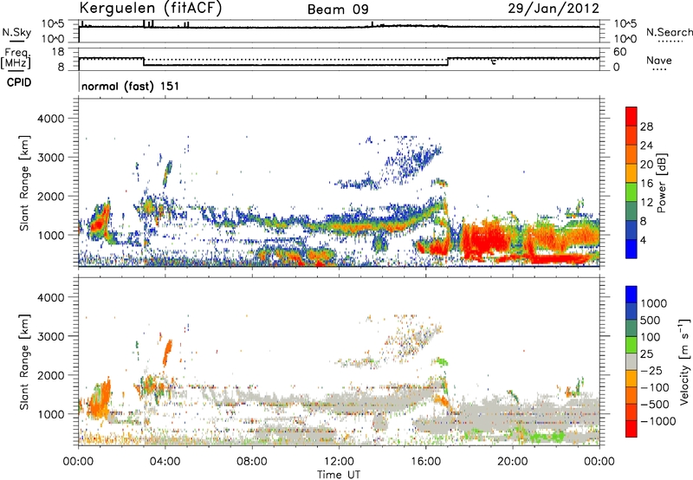The height and width of the screenshot is (480, 693).
Task: Click the velocity panel 'Slant Range [km]' label
Action: tap(24, 361)
